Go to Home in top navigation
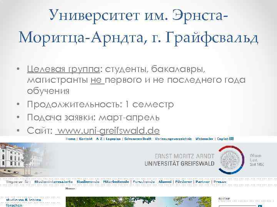 point(70,139)
